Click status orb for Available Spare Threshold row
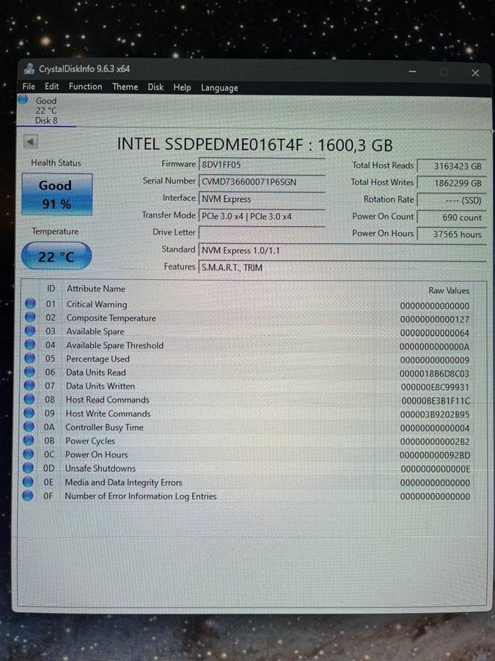The image size is (495, 661). pyautogui.click(x=30, y=344)
